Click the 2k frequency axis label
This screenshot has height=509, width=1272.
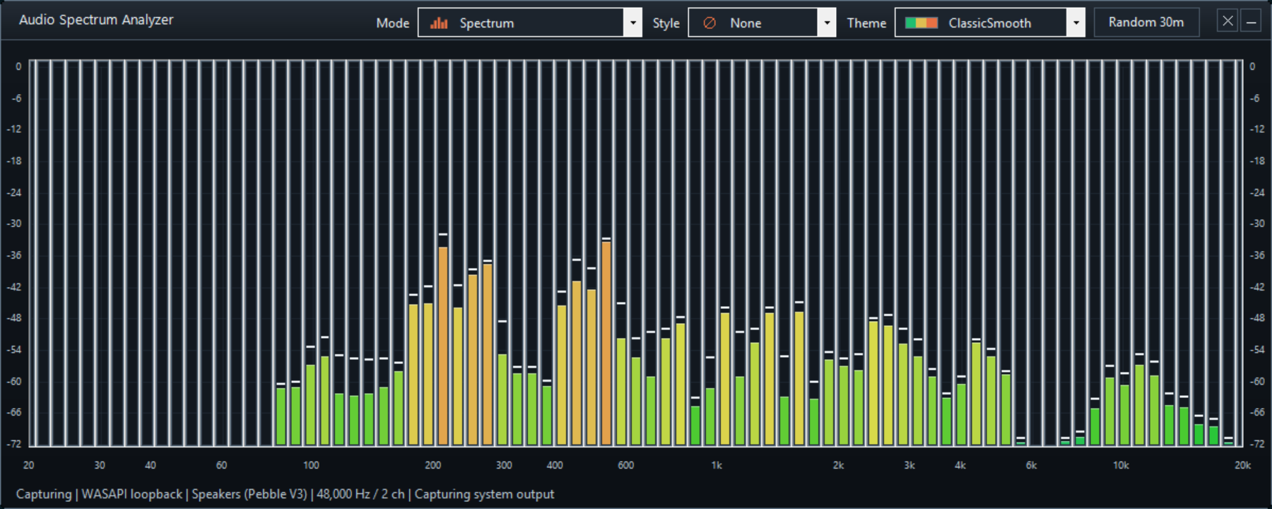tap(838, 465)
